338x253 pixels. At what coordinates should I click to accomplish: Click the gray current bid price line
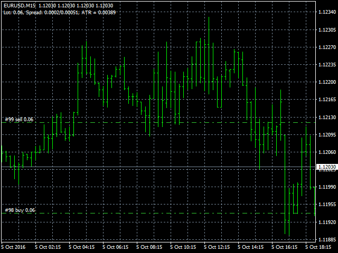[158, 167]
